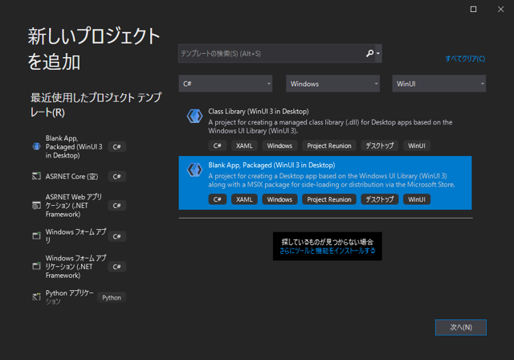This screenshot has width=514, height=360.
Task: Click C# badge beside Windows フォーム アプリケーション (.NET Framework)
Action: [117, 267]
